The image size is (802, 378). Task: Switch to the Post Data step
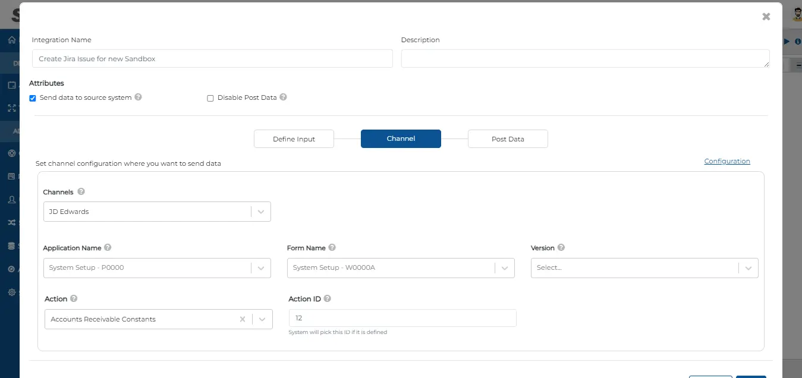coord(508,139)
